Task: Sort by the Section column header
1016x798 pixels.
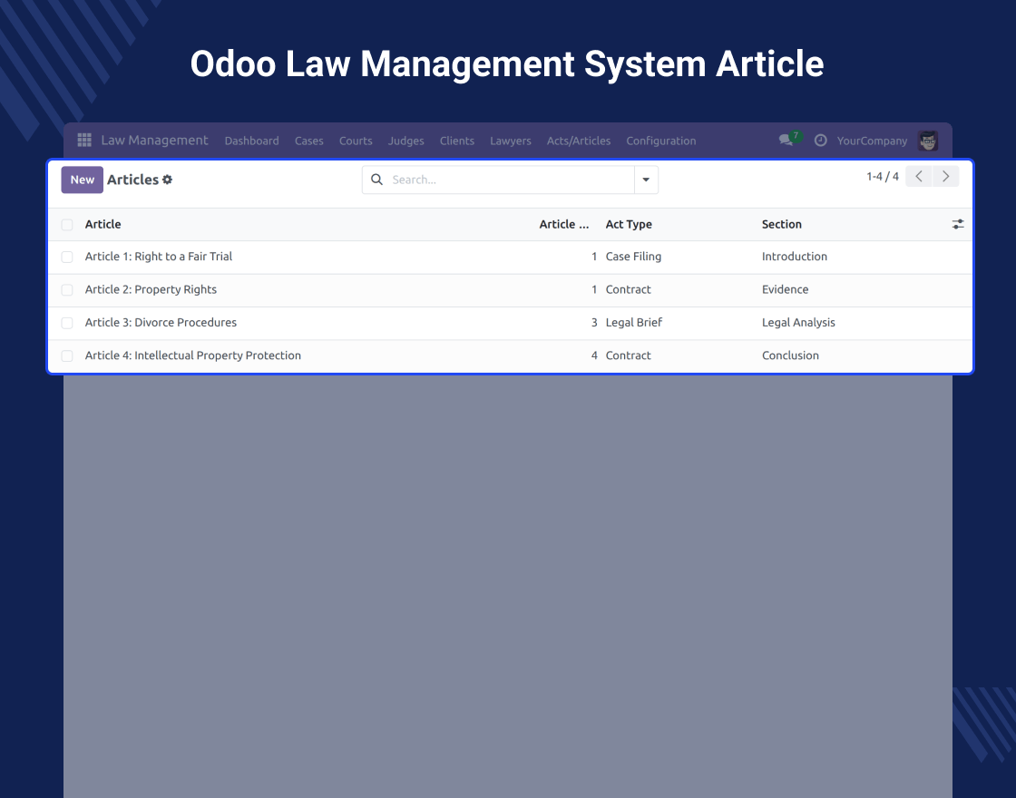Action: 781,224
